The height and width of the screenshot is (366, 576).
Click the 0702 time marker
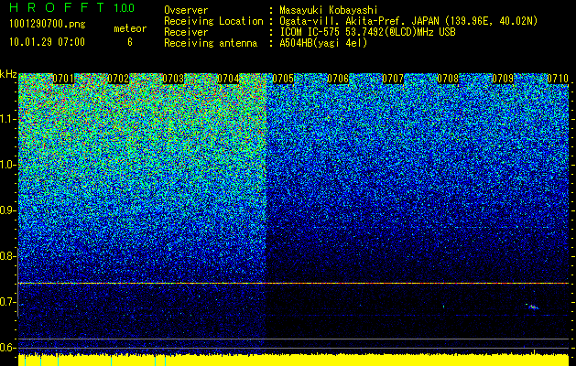(118, 79)
